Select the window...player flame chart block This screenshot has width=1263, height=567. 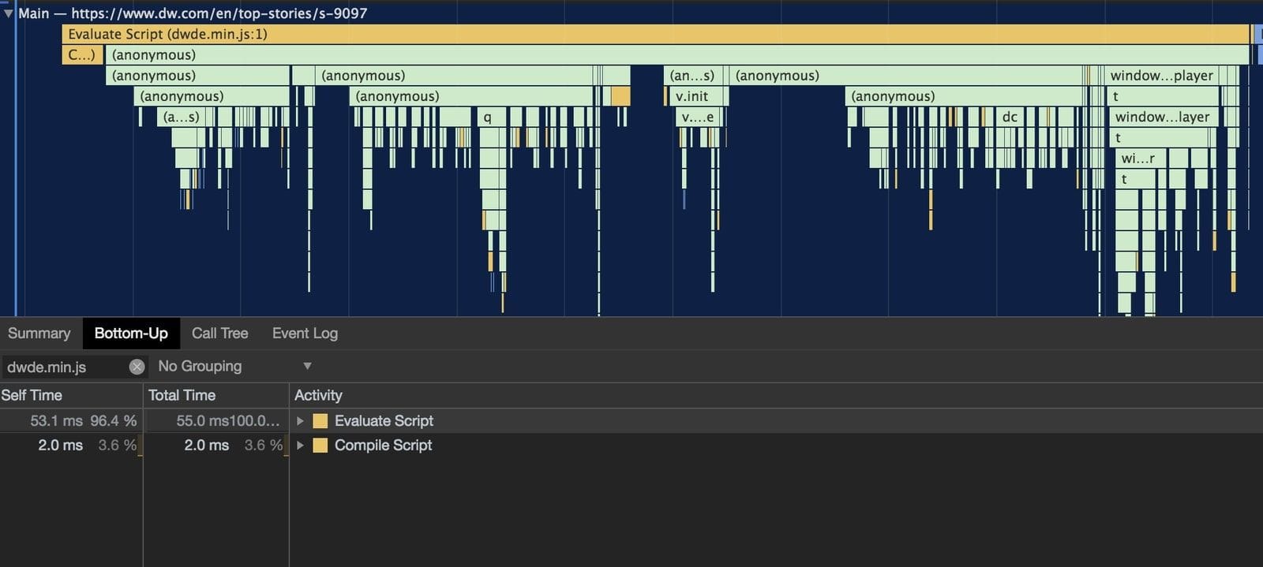coord(1161,76)
